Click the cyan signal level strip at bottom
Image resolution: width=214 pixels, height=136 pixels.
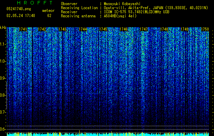pos(108,135)
